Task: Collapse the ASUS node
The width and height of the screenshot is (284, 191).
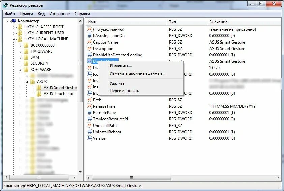Action: click(27, 82)
